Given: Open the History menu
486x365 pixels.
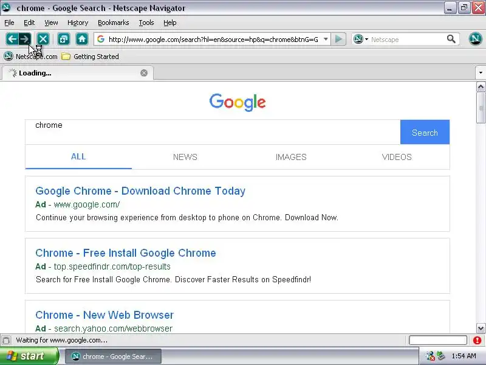Looking at the screenshot, I should 78,23.
